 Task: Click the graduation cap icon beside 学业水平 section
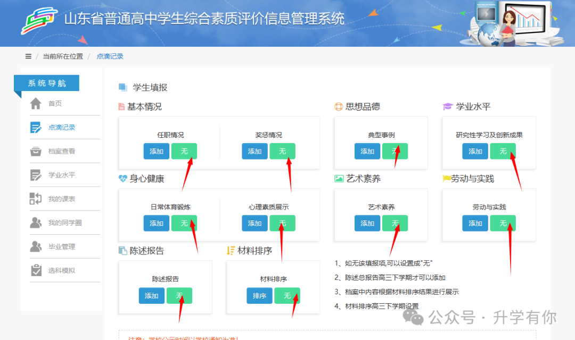[447, 107]
